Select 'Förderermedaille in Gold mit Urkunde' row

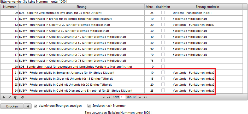[x=121, y=85]
